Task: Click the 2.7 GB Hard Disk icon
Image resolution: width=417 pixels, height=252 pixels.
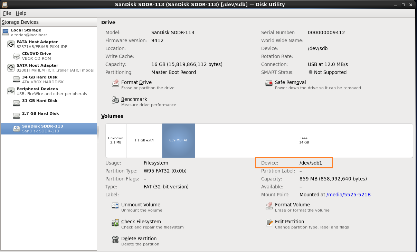Action: (17, 116)
